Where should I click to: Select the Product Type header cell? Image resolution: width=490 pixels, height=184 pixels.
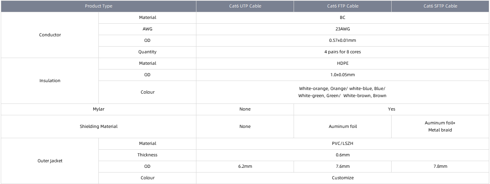click(x=98, y=6)
